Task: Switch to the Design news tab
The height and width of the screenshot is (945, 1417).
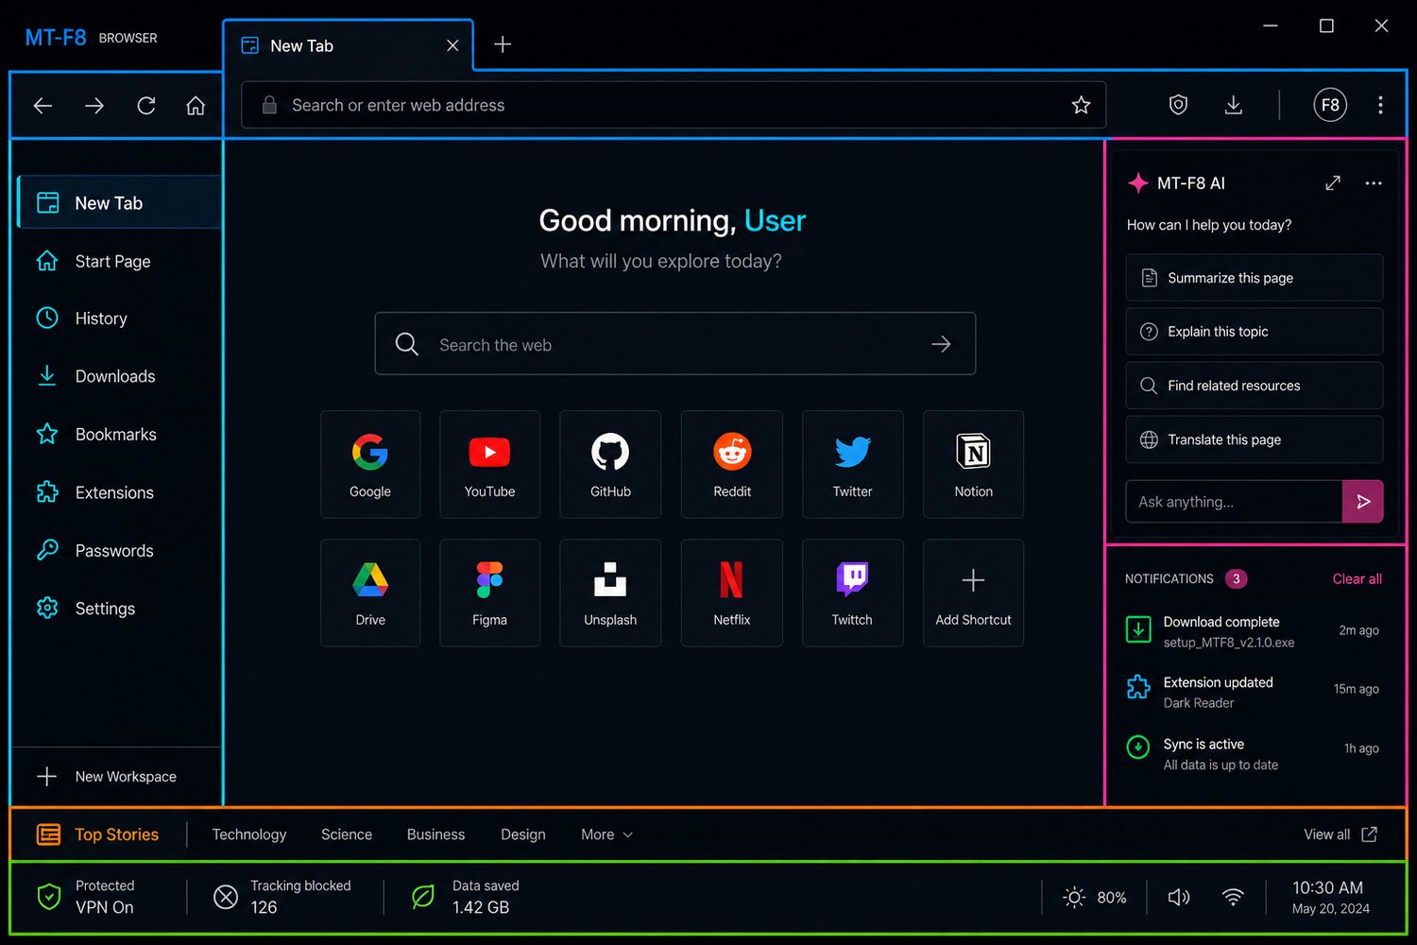Action: coord(523,834)
